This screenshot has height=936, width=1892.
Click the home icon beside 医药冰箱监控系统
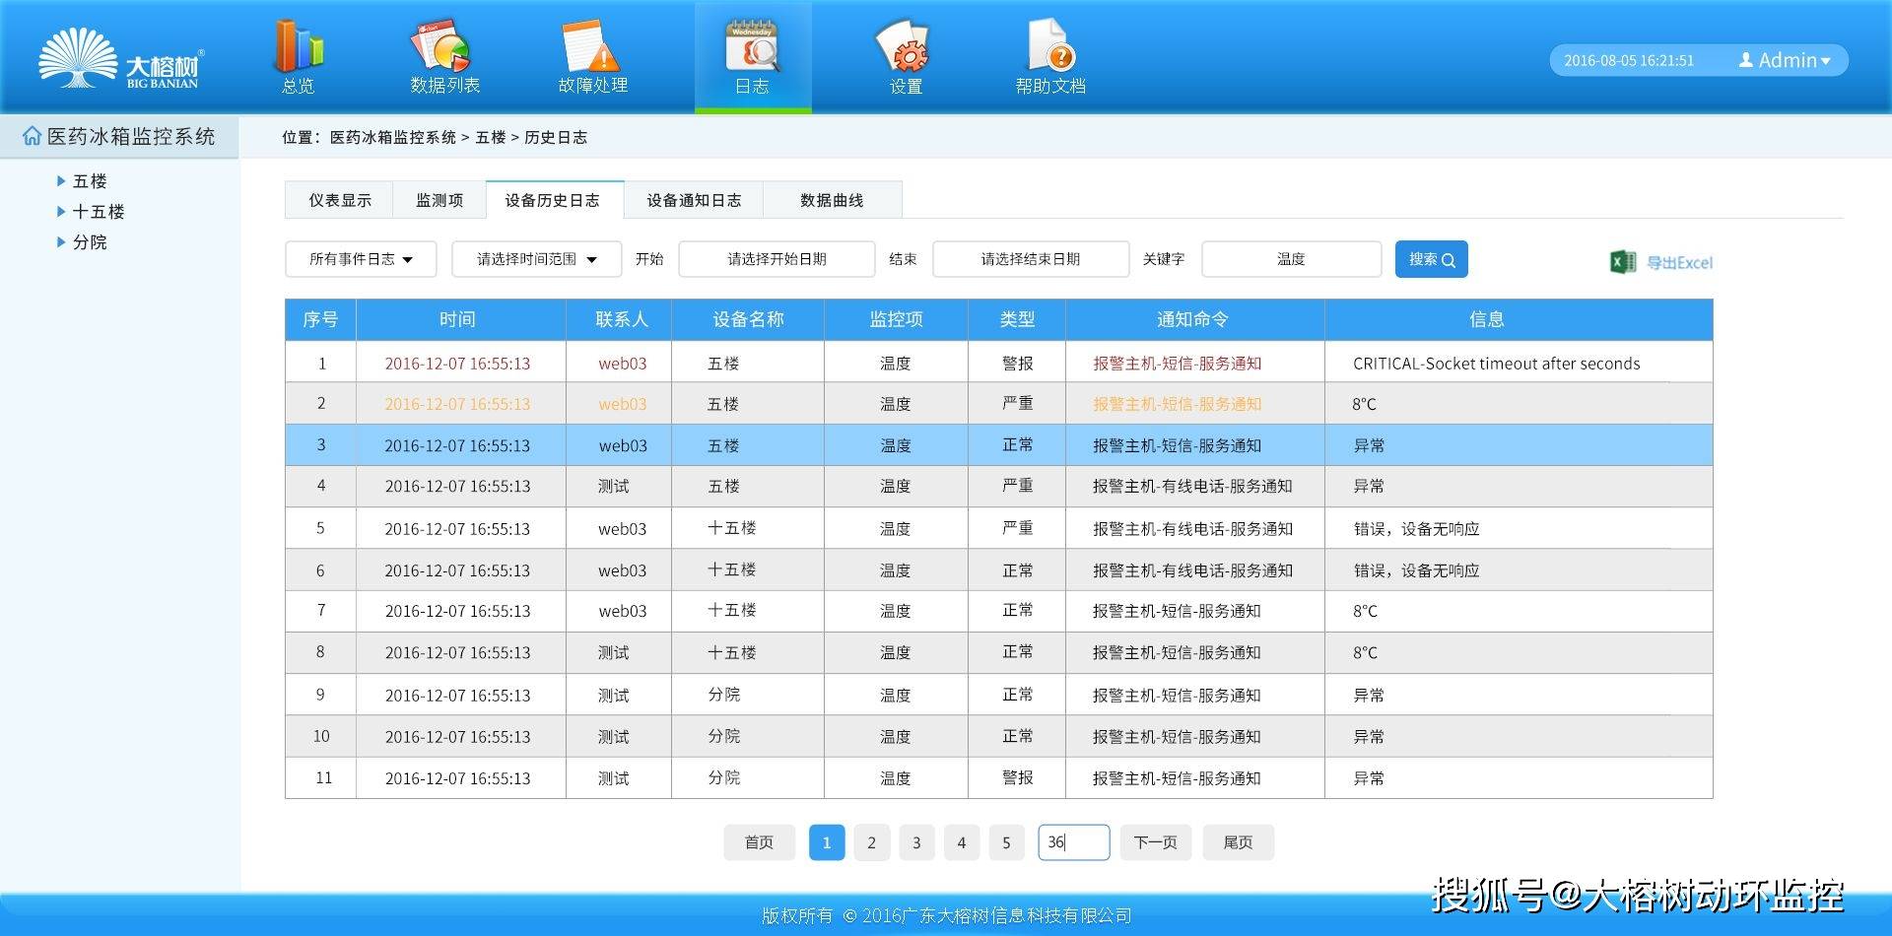32,136
